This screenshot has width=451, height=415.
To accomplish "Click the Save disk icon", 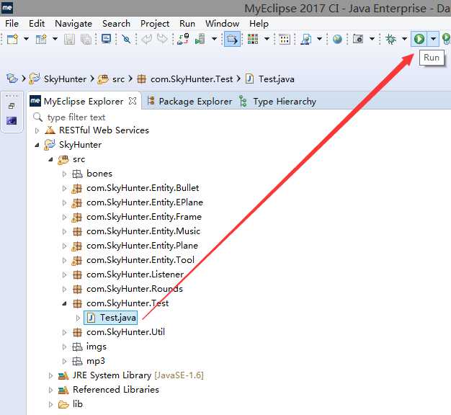I will click(69, 39).
